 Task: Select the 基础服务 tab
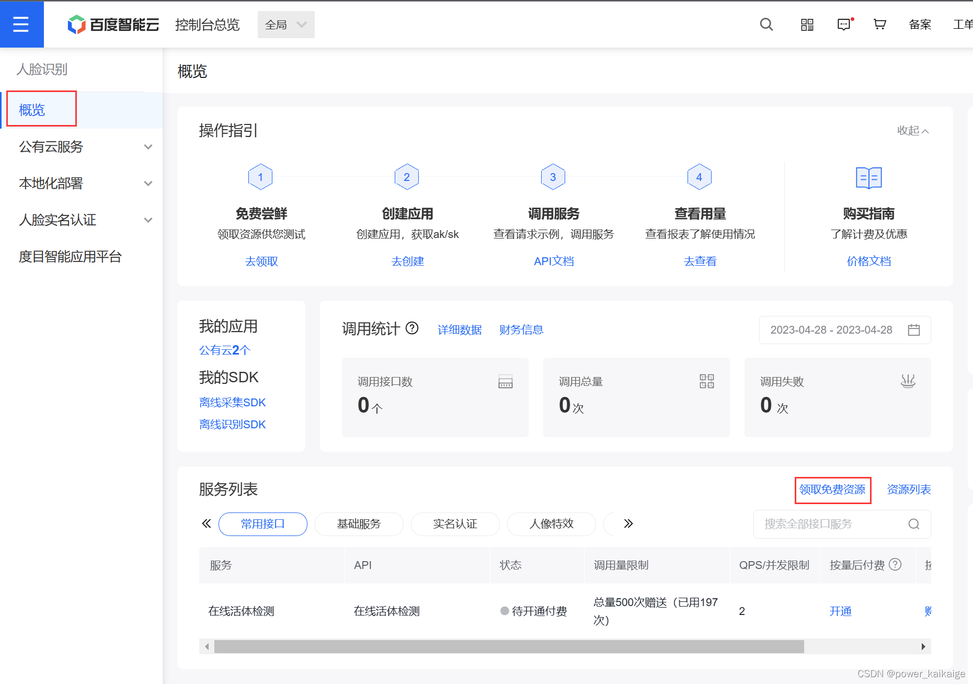[x=359, y=524]
